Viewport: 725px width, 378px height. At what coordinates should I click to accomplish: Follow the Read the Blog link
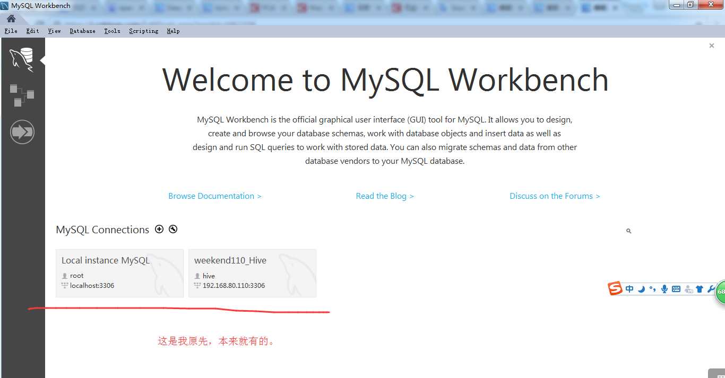385,196
